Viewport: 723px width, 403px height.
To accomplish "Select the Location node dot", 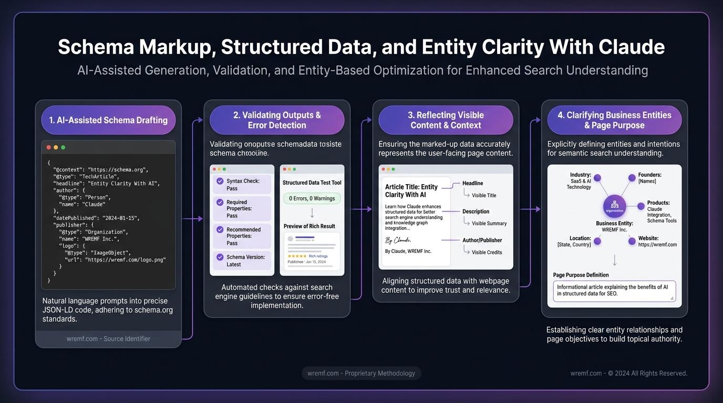I will [x=597, y=241].
